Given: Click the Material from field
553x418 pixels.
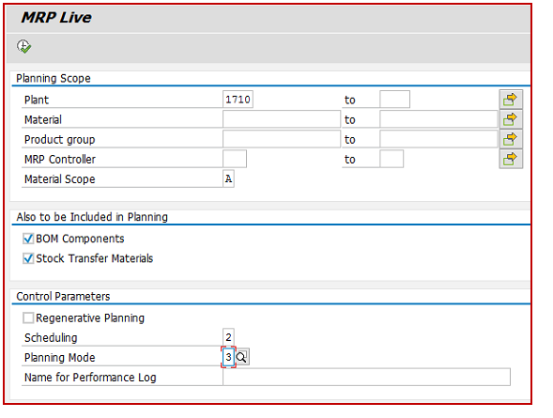Looking at the screenshot, I should (x=282, y=119).
